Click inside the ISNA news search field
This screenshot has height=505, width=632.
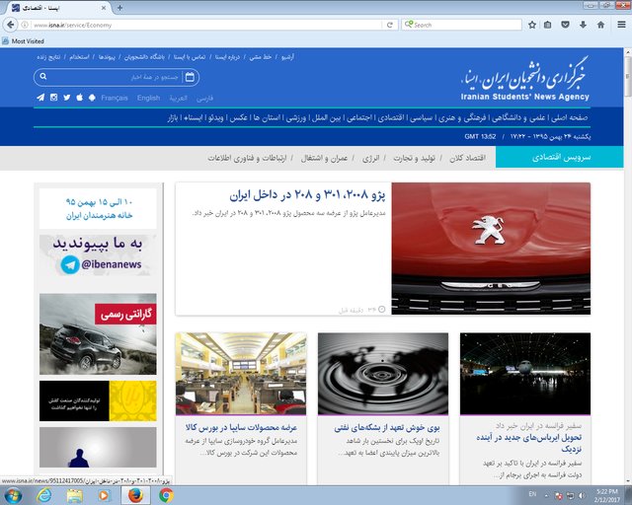tap(115, 77)
